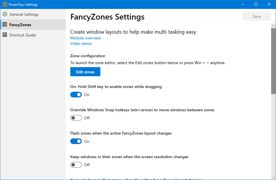Minimize the PowerToys Settings window

click(243, 4)
